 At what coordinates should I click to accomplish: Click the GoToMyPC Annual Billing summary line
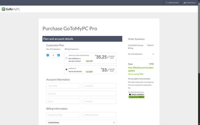[x=141, y=47]
